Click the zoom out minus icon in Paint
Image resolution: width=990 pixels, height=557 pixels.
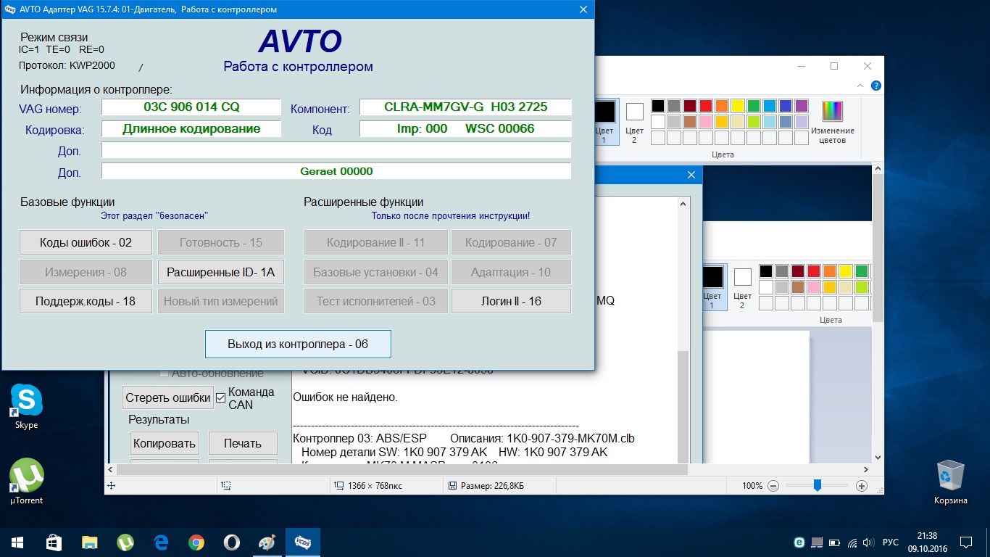pos(773,486)
